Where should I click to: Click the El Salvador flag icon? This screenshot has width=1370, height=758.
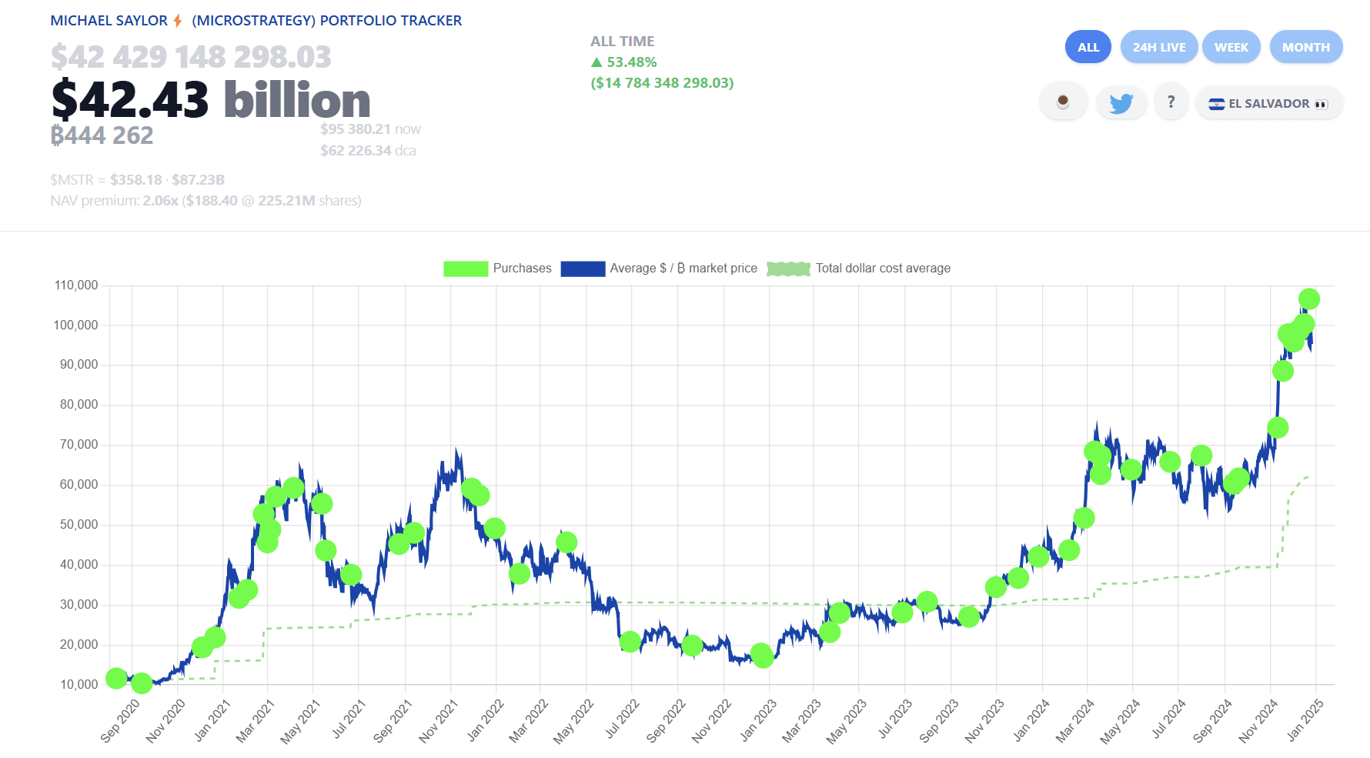1216,104
